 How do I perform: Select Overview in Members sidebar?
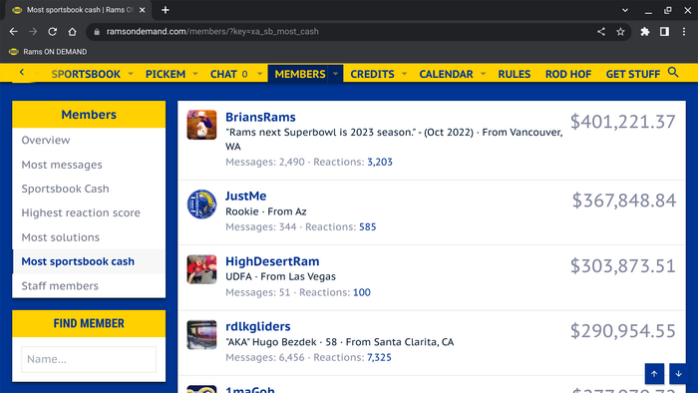[89, 141]
